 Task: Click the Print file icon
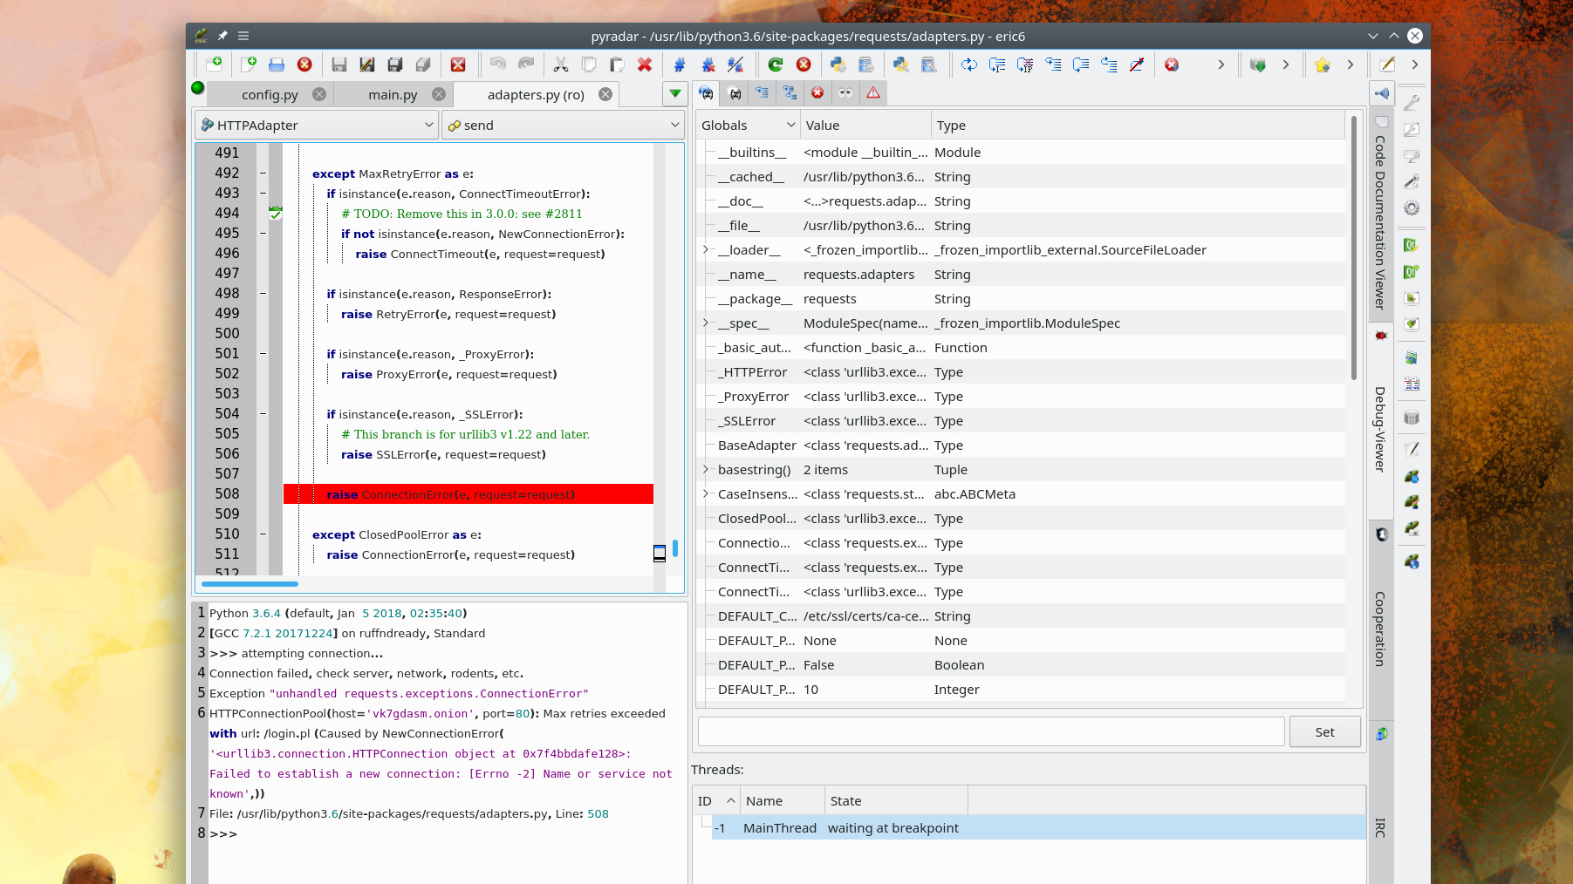click(277, 65)
